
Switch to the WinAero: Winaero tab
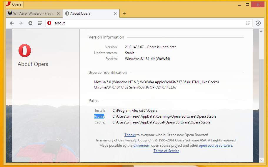(x=34, y=14)
